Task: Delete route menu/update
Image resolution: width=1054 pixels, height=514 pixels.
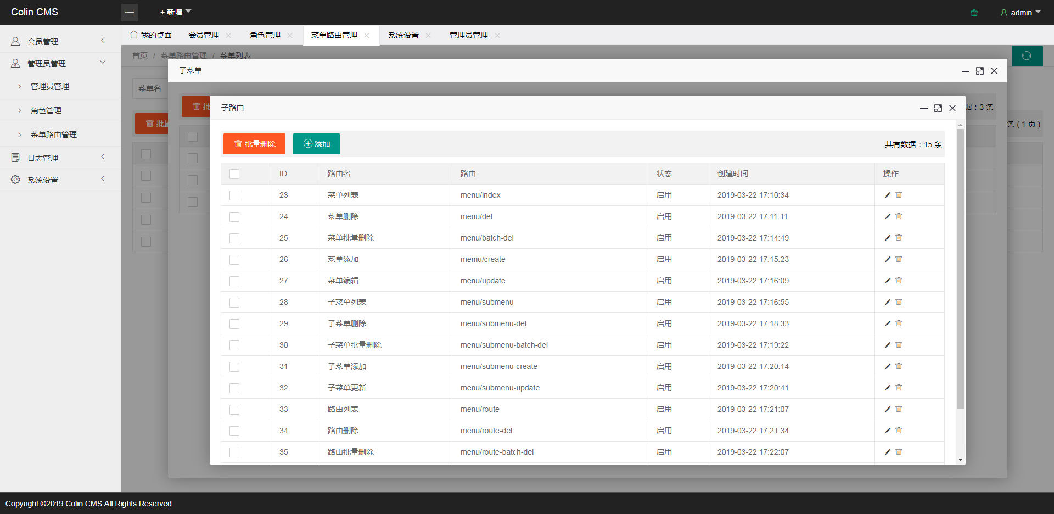Action: coord(899,281)
